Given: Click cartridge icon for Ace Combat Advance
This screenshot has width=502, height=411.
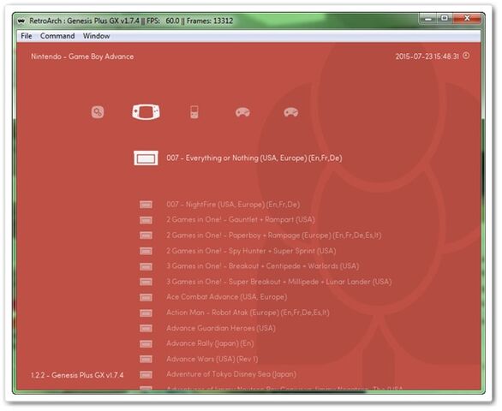Looking at the screenshot, I should [x=146, y=297].
